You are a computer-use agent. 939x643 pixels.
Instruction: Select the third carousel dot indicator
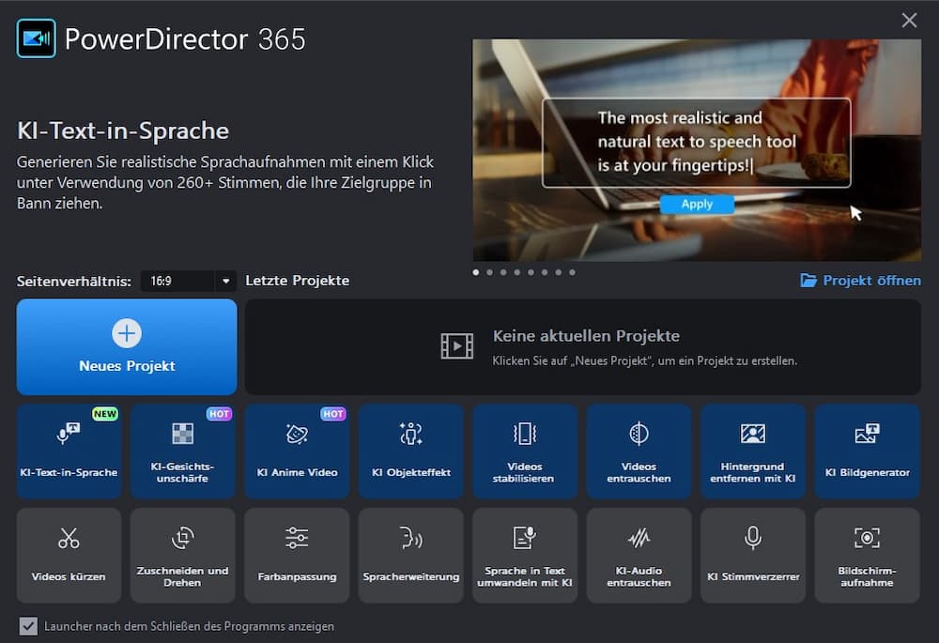point(503,272)
